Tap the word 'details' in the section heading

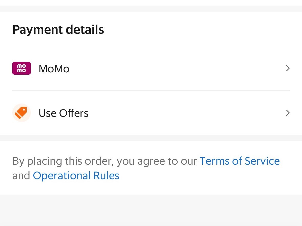point(85,29)
